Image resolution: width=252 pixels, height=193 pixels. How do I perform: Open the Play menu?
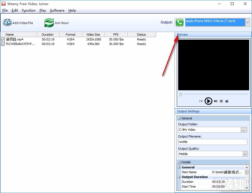tap(43, 10)
